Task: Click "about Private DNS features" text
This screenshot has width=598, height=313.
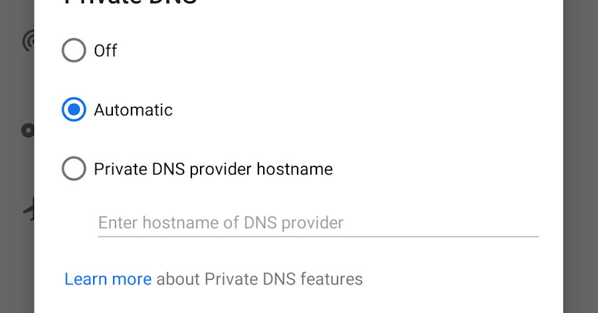Action: coord(259,279)
